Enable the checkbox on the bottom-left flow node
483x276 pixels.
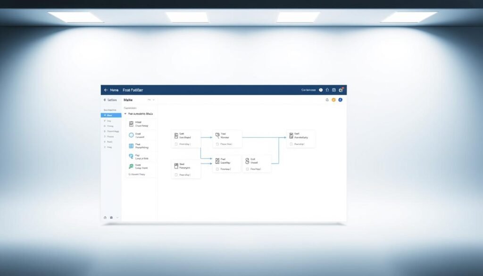(175, 174)
